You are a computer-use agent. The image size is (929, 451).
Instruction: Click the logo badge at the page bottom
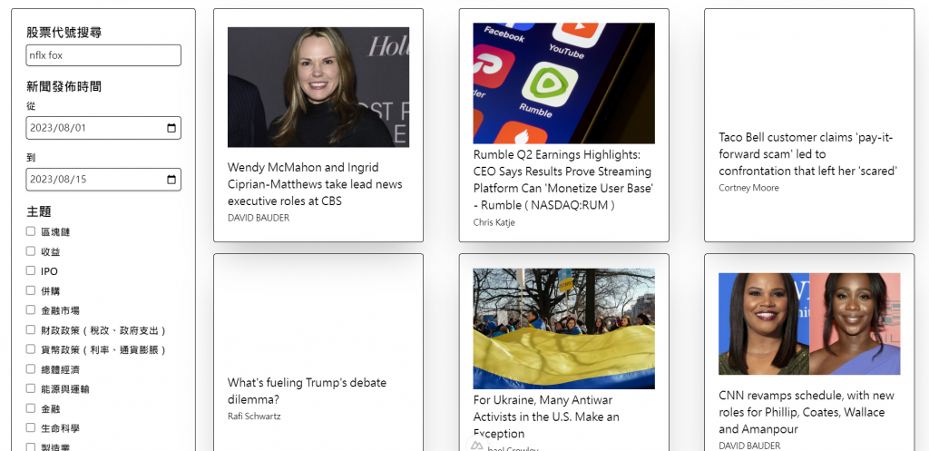(477, 445)
